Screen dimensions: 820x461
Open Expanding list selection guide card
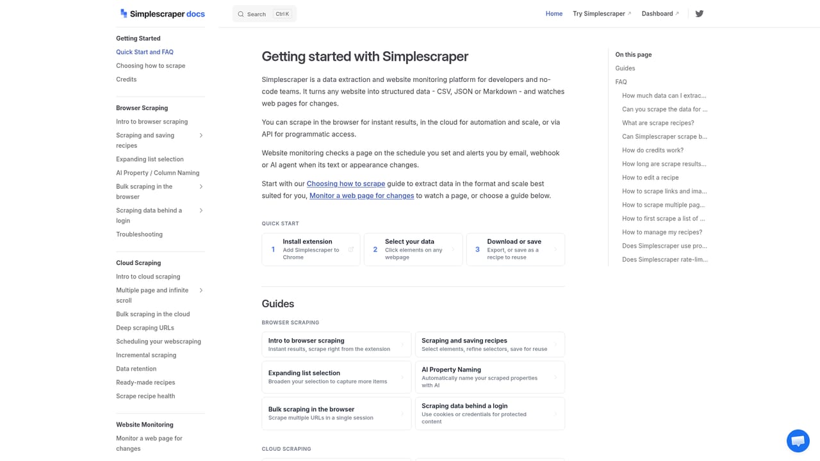point(336,377)
